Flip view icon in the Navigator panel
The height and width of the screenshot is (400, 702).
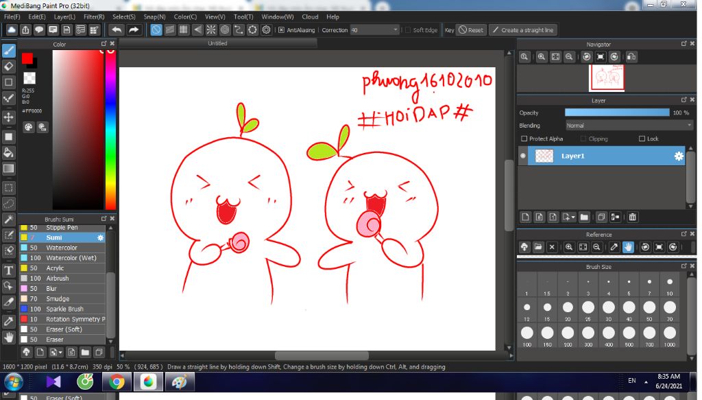click(x=631, y=57)
